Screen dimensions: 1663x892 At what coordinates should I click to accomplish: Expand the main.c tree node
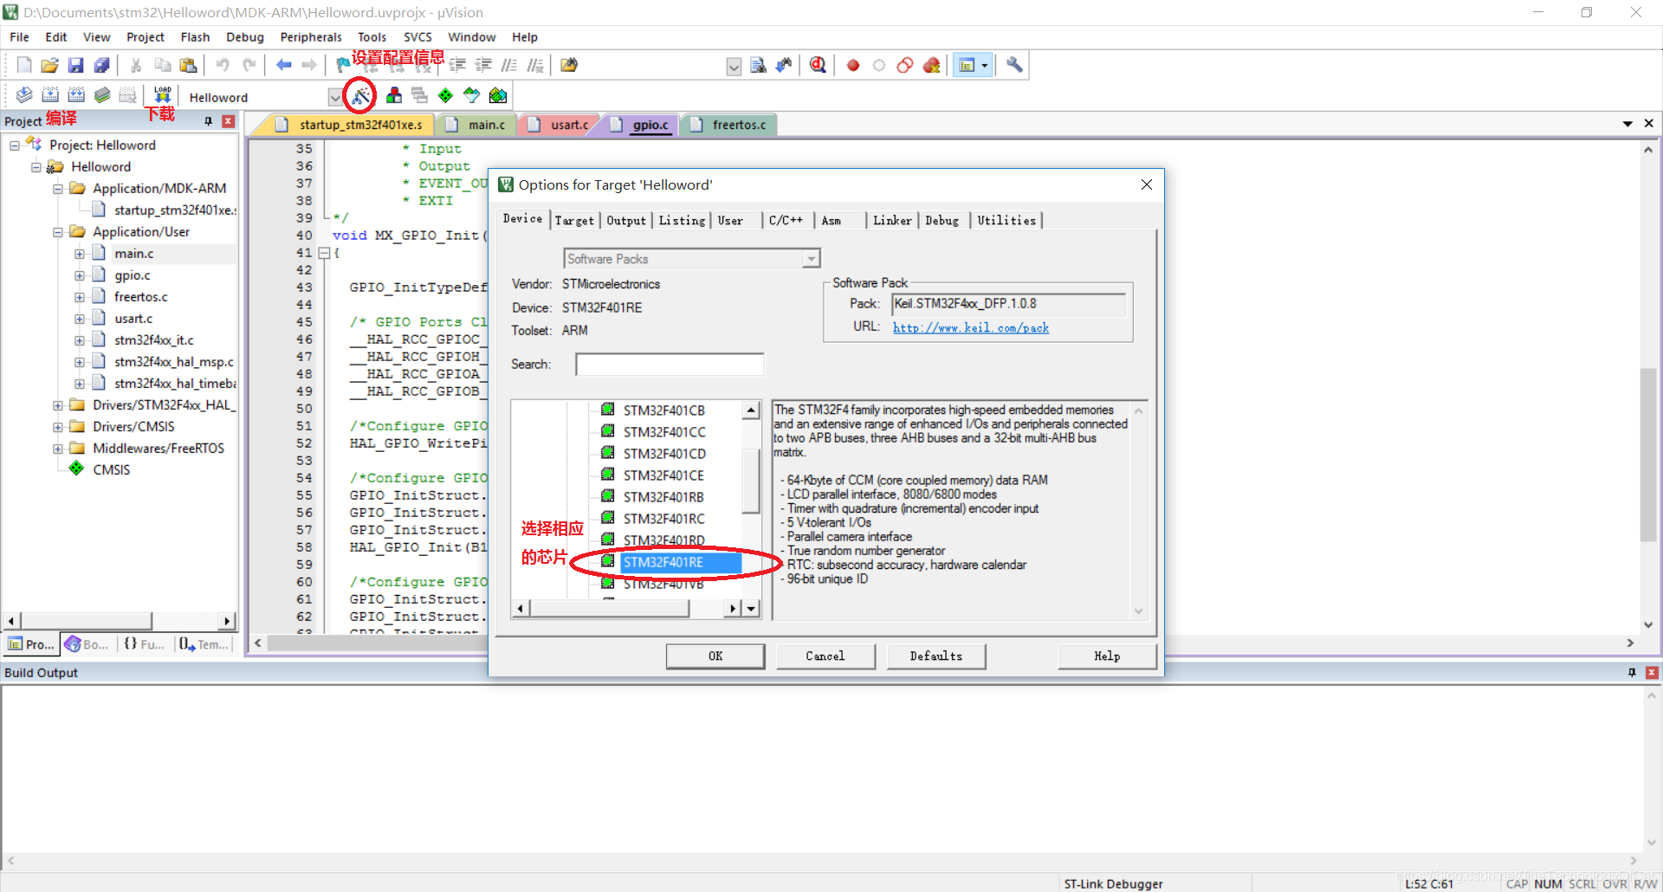point(80,254)
